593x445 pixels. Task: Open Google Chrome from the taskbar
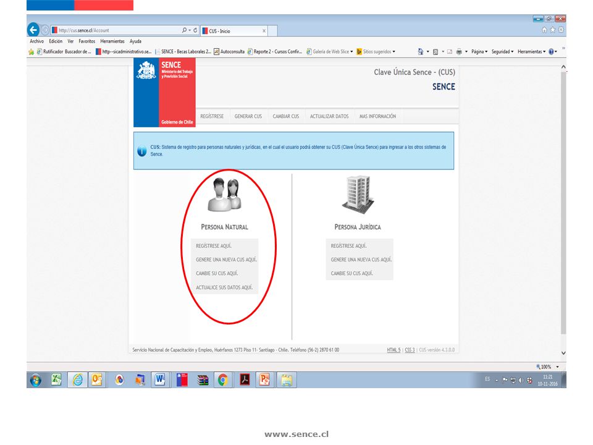[223, 380]
